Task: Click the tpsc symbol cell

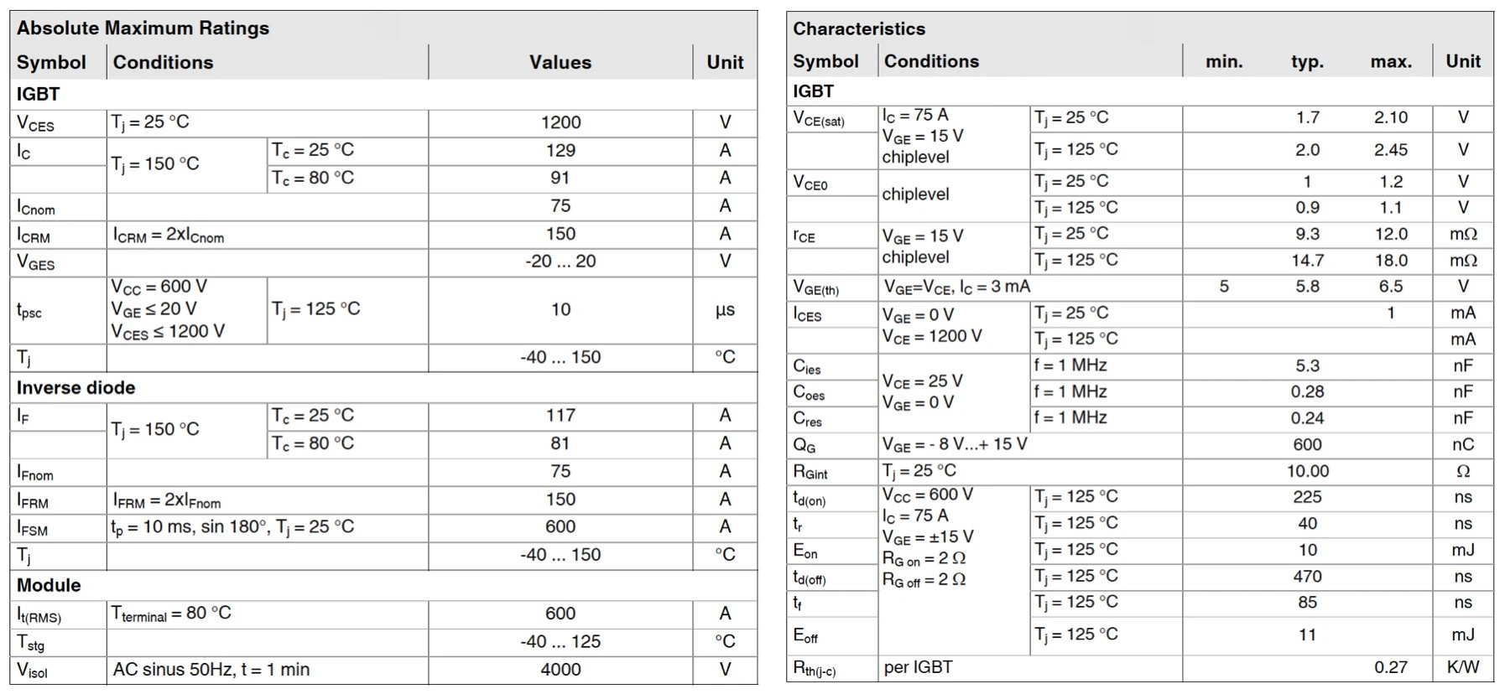Action: 29,311
